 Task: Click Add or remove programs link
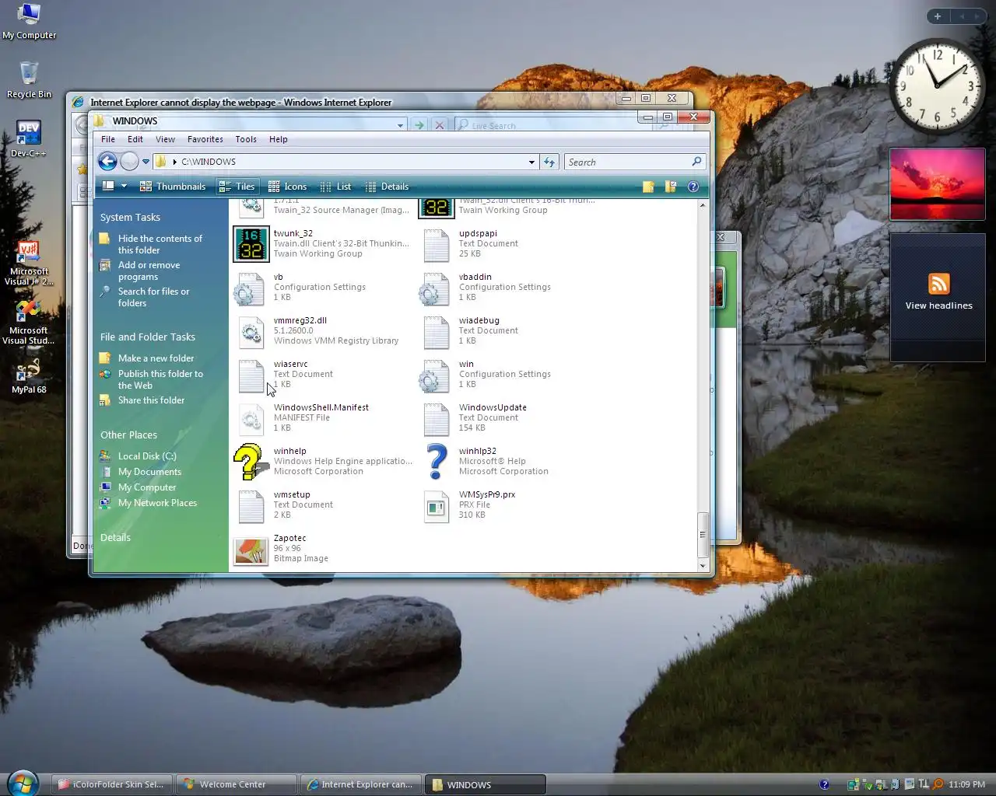(149, 271)
